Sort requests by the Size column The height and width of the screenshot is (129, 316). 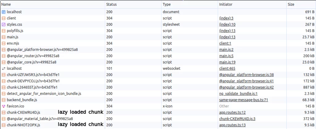(291, 5)
